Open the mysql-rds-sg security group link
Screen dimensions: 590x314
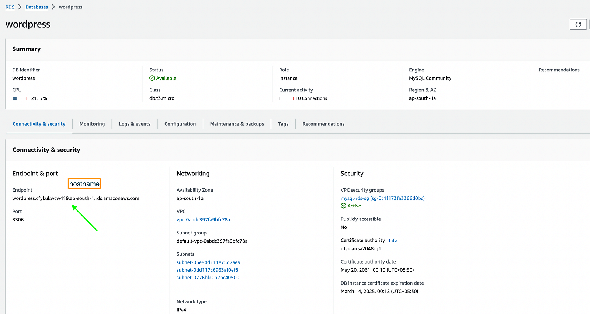point(383,198)
